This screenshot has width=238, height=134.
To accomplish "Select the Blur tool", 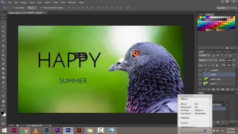I will pos(3,73).
